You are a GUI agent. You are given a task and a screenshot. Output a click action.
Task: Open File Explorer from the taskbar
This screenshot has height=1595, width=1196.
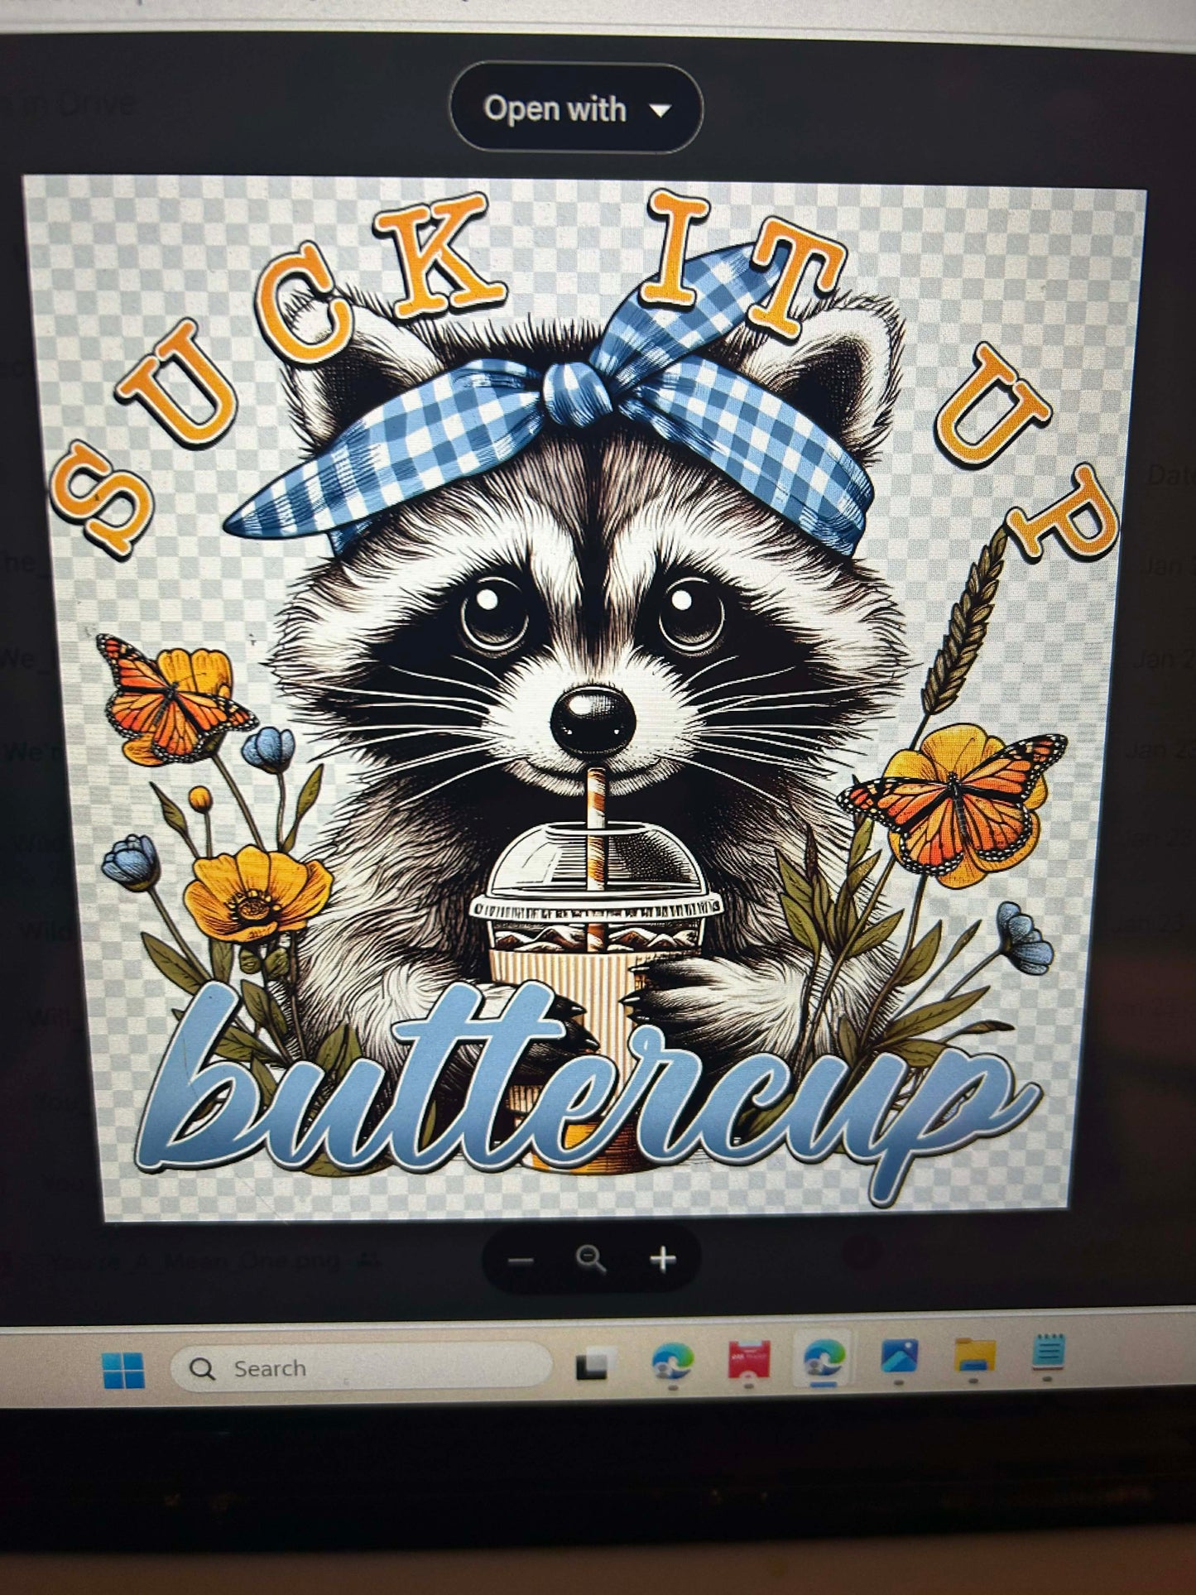[974, 1356]
